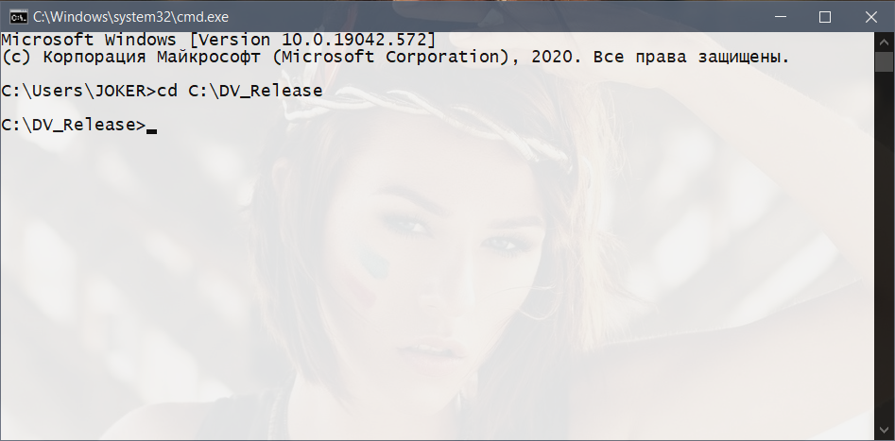The height and width of the screenshot is (441, 895).
Task: Click the blinking cursor after C:\DV_Release>
Action: (151, 130)
